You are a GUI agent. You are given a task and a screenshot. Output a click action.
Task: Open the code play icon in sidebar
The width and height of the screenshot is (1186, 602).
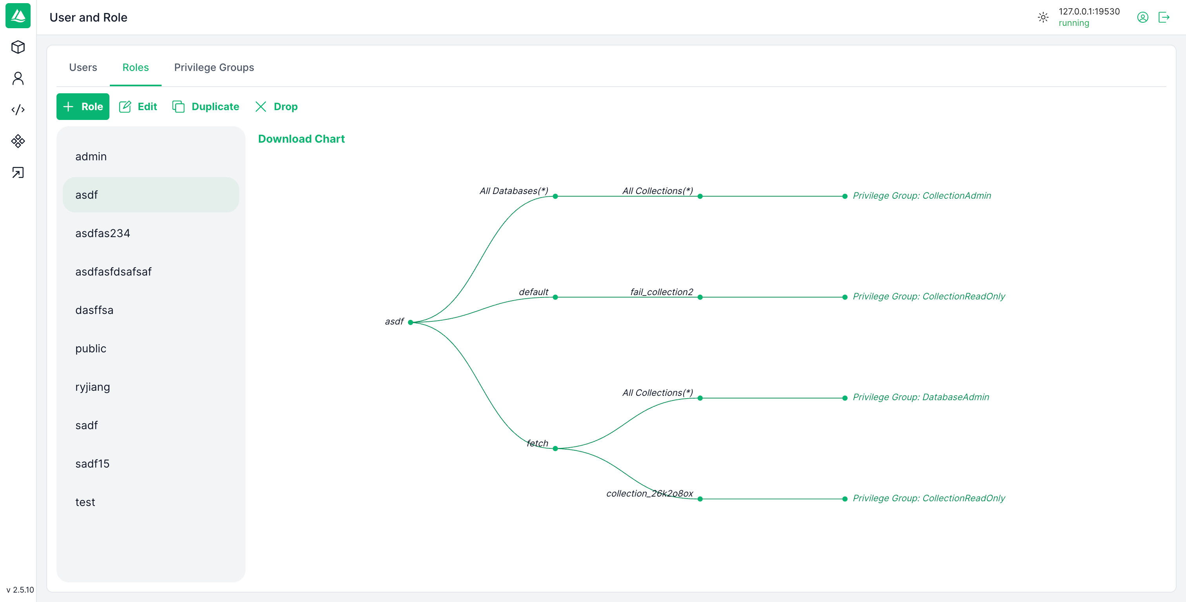click(x=18, y=109)
